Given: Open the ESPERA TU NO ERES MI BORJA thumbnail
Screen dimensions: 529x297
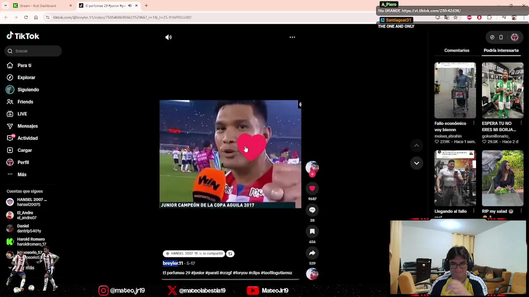Looking at the screenshot, I should pos(503,90).
